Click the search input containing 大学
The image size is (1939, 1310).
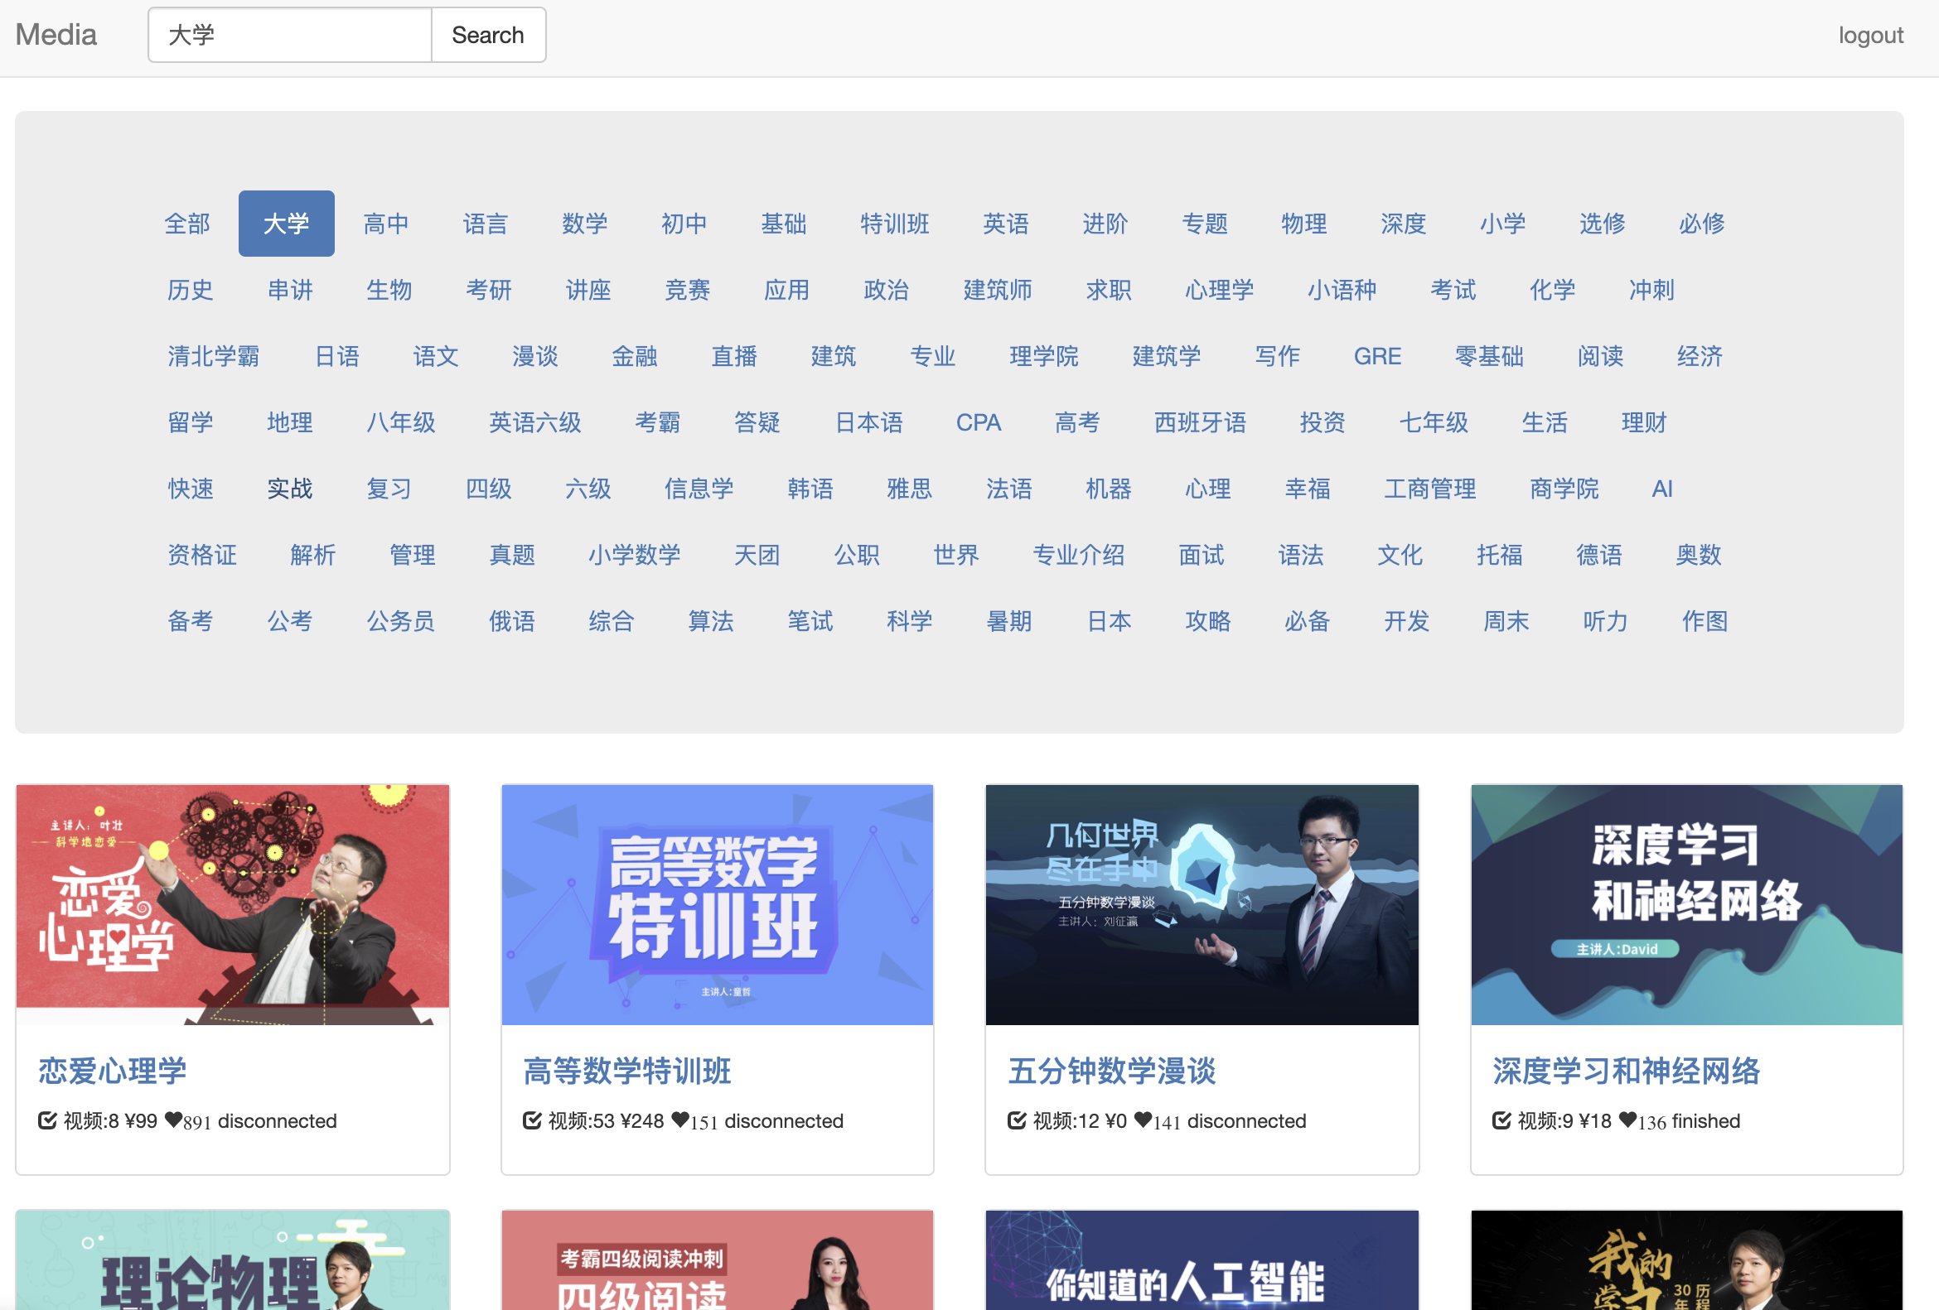tap(289, 35)
